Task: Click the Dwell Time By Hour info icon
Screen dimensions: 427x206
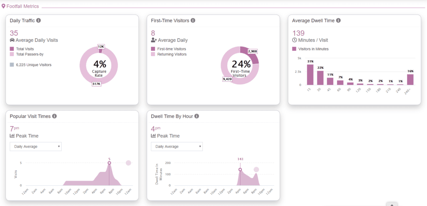Action: click(x=196, y=116)
